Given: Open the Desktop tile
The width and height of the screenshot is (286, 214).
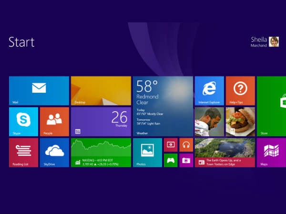Looking at the screenshot, I should tap(101, 91).
